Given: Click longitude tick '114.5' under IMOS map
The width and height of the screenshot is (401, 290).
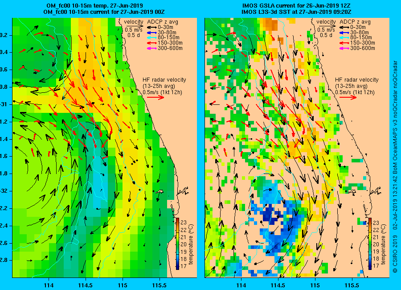Looking at the screenshot, I should point(278,286).
